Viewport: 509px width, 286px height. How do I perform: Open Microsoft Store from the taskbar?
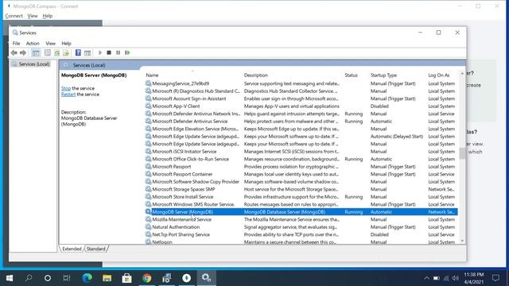coord(127,278)
